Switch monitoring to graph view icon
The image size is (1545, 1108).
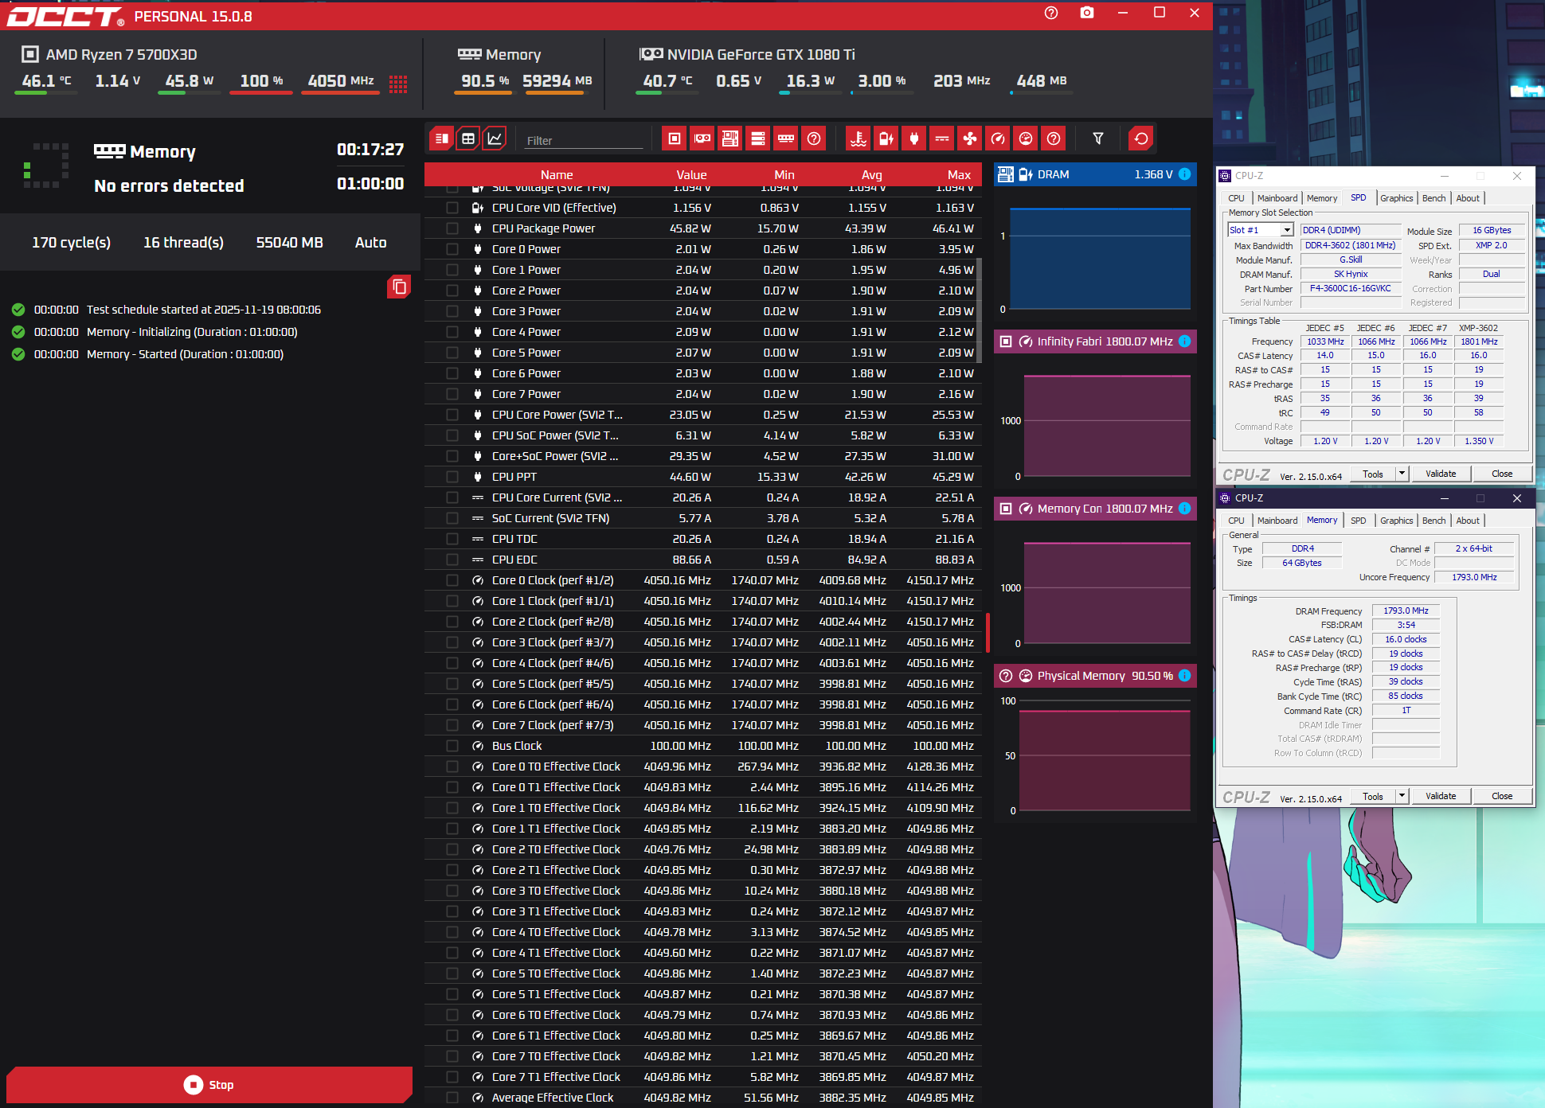495,138
